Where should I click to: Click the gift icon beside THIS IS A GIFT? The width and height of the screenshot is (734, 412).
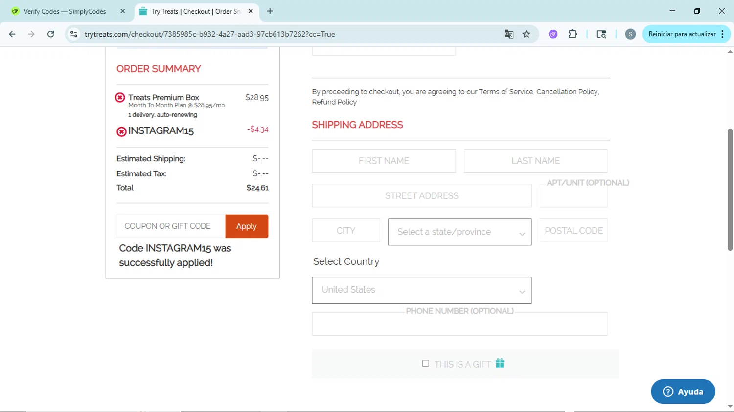500,363
